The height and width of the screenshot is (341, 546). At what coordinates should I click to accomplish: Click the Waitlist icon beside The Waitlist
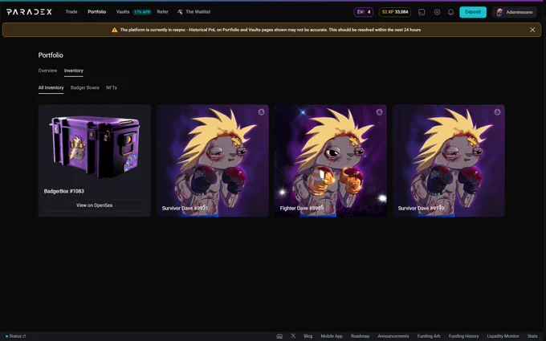(x=180, y=12)
